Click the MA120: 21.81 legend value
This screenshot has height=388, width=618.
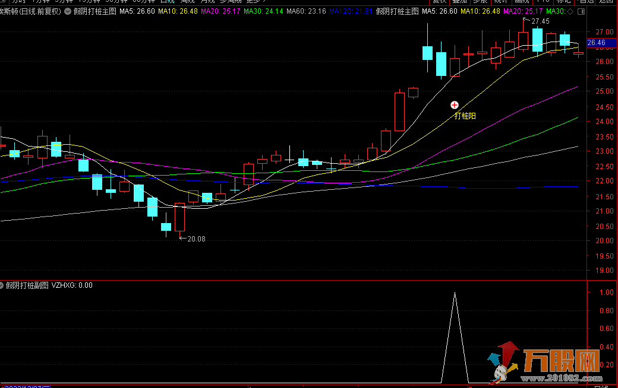(x=351, y=11)
